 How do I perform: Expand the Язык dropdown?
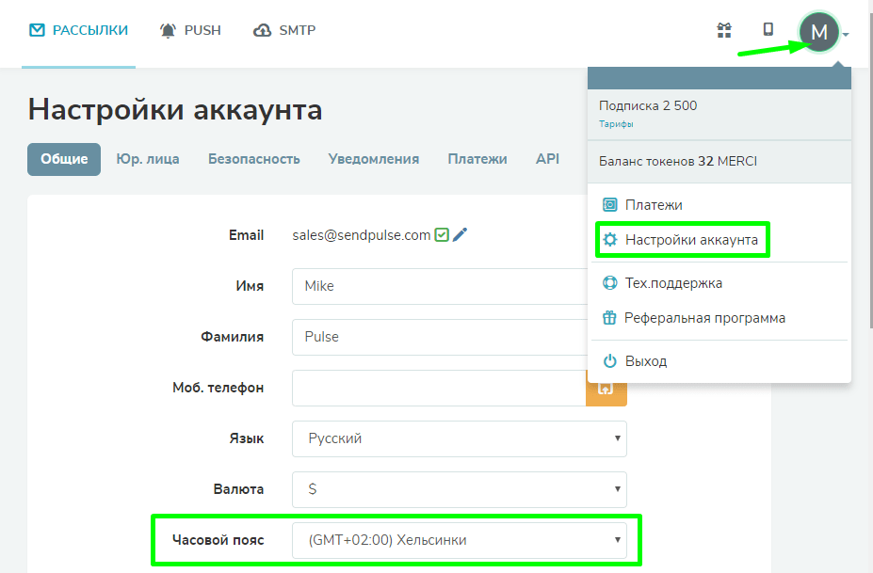click(x=460, y=439)
